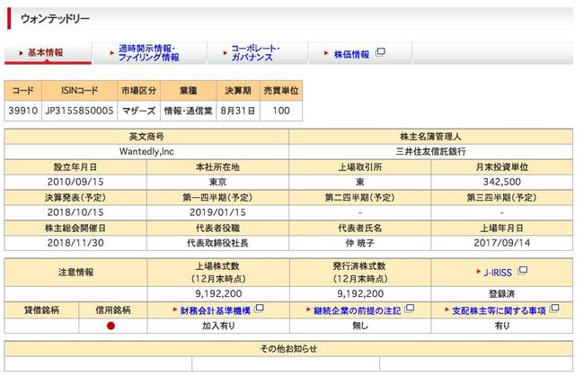
Task: Click the listing date 2017/09/14
Action: click(x=502, y=243)
